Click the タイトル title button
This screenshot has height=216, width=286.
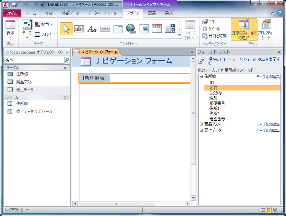211,29
